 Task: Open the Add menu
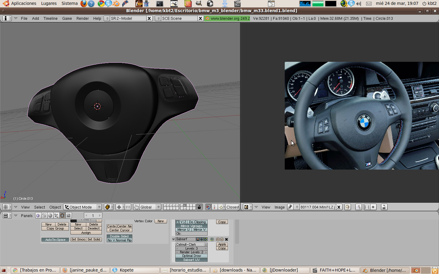click(x=36, y=18)
